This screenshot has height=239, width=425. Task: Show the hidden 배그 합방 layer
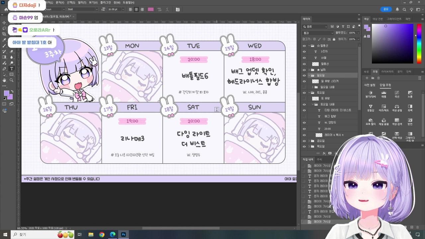point(304,117)
